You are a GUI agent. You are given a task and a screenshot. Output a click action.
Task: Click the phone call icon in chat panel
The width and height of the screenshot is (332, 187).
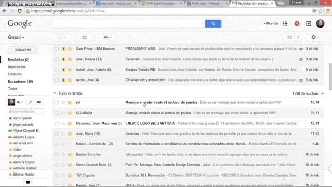click(31, 102)
